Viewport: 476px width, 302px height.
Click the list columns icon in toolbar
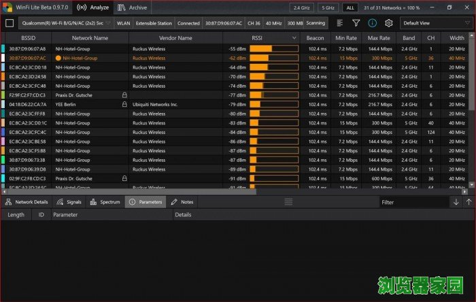pos(340,22)
